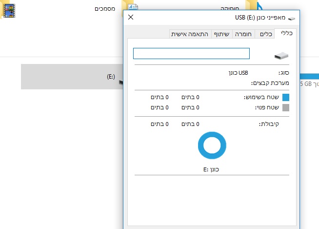The image size is (319, 229).
Task: Click the gray free space color swatch
Action: 286,107
